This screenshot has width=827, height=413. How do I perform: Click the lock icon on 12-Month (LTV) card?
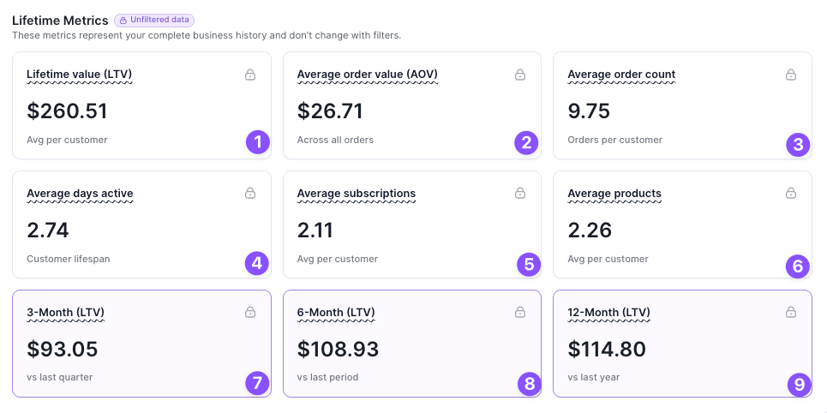pyautogui.click(x=791, y=312)
